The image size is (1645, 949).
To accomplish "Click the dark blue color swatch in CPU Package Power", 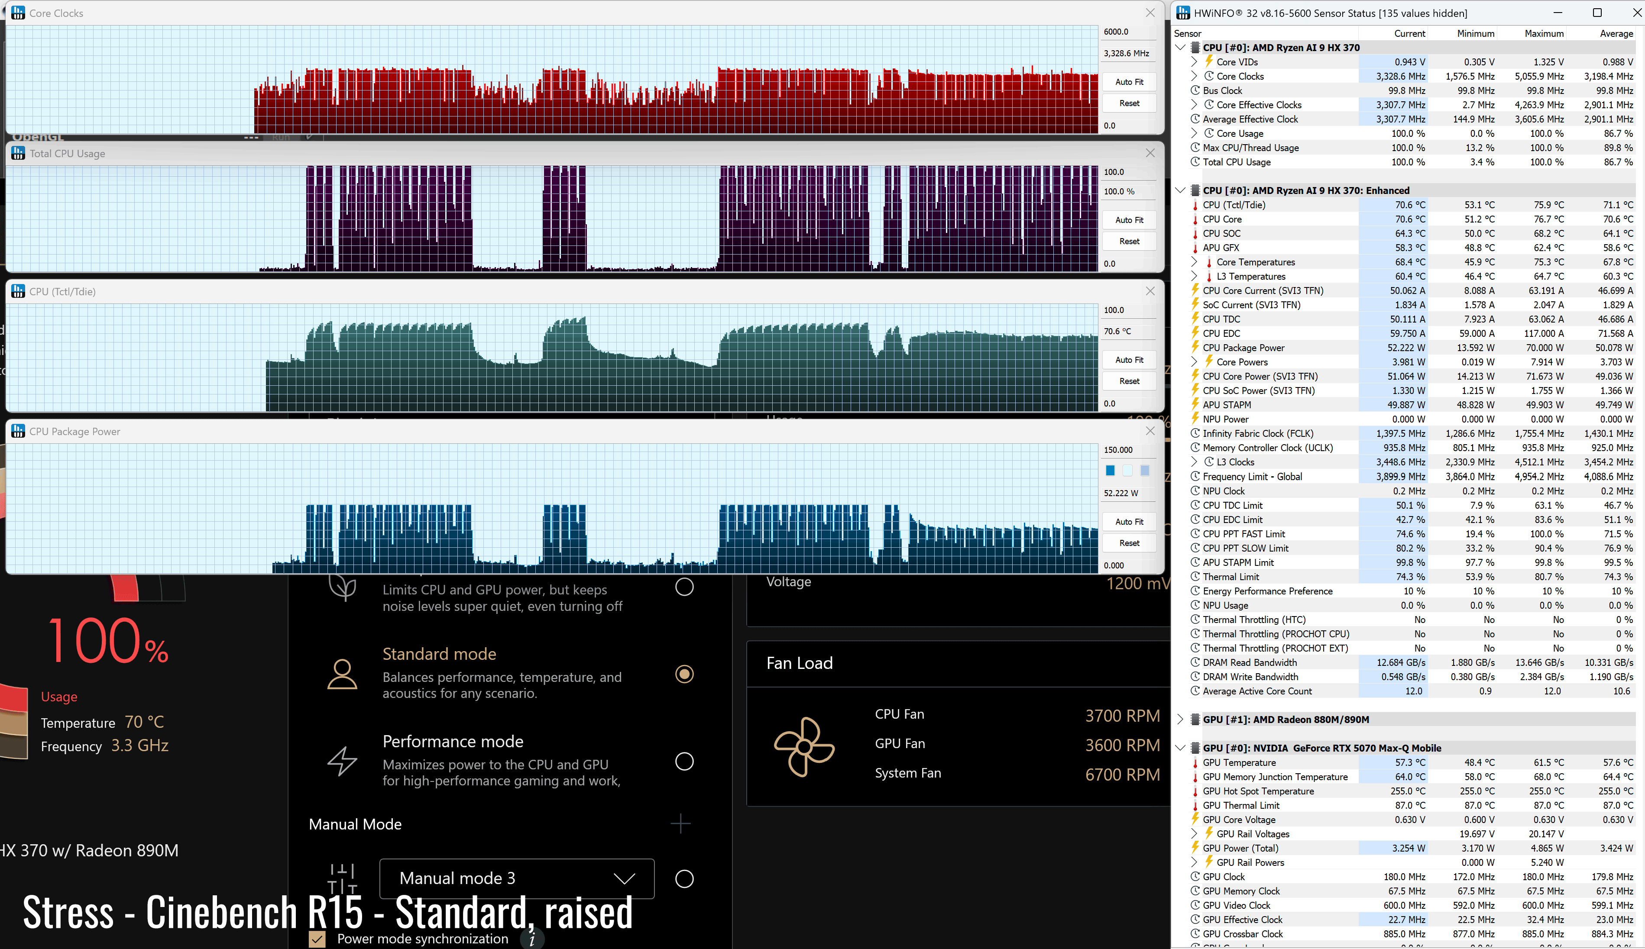I will tap(1111, 471).
